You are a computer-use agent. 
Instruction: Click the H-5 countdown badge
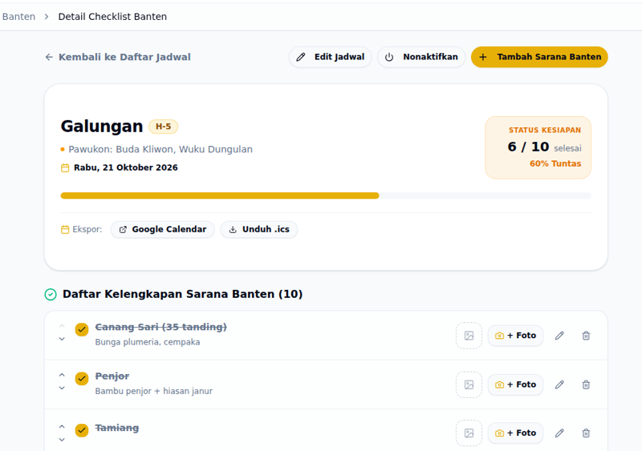(x=163, y=127)
